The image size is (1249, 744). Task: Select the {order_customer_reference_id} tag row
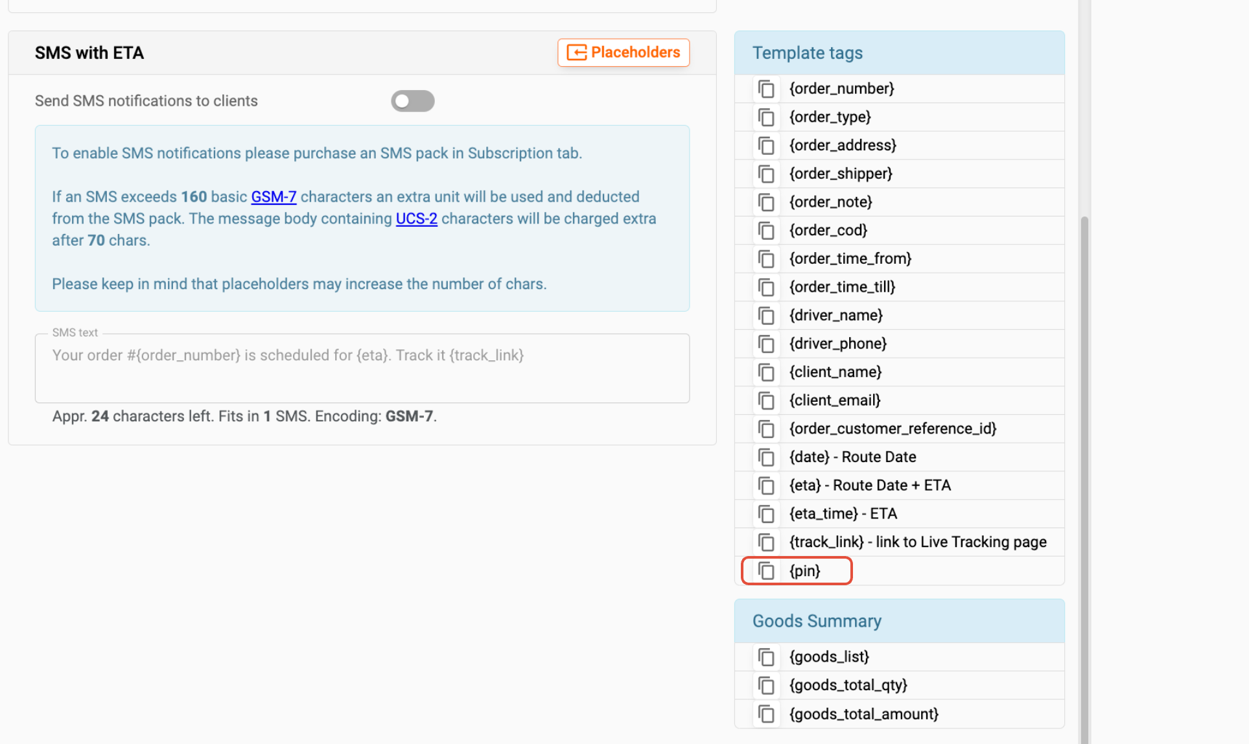coord(893,429)
